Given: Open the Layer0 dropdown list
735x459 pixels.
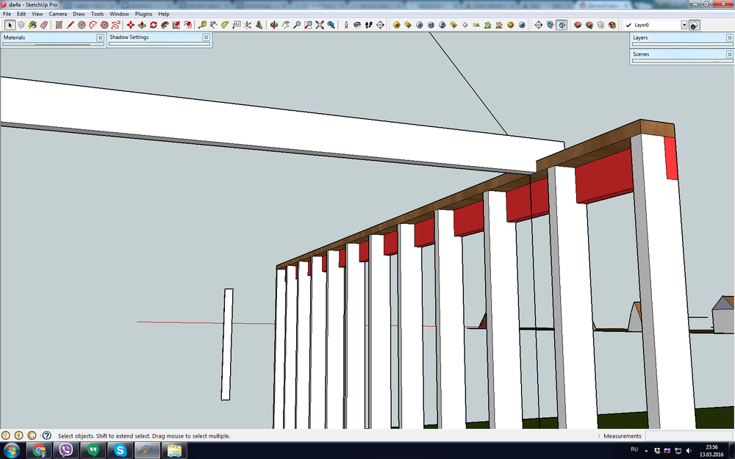Looking at the screenshot, I should click(684, 25).
